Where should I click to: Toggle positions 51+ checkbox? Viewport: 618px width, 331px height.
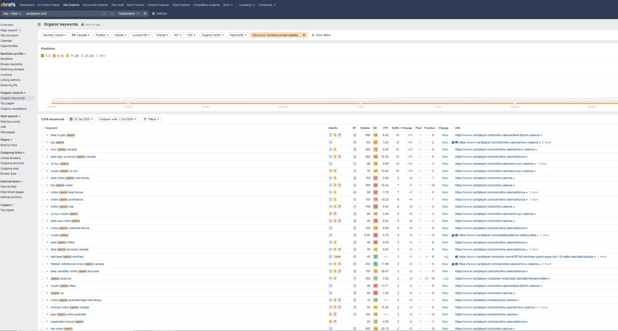click(97, 56)
